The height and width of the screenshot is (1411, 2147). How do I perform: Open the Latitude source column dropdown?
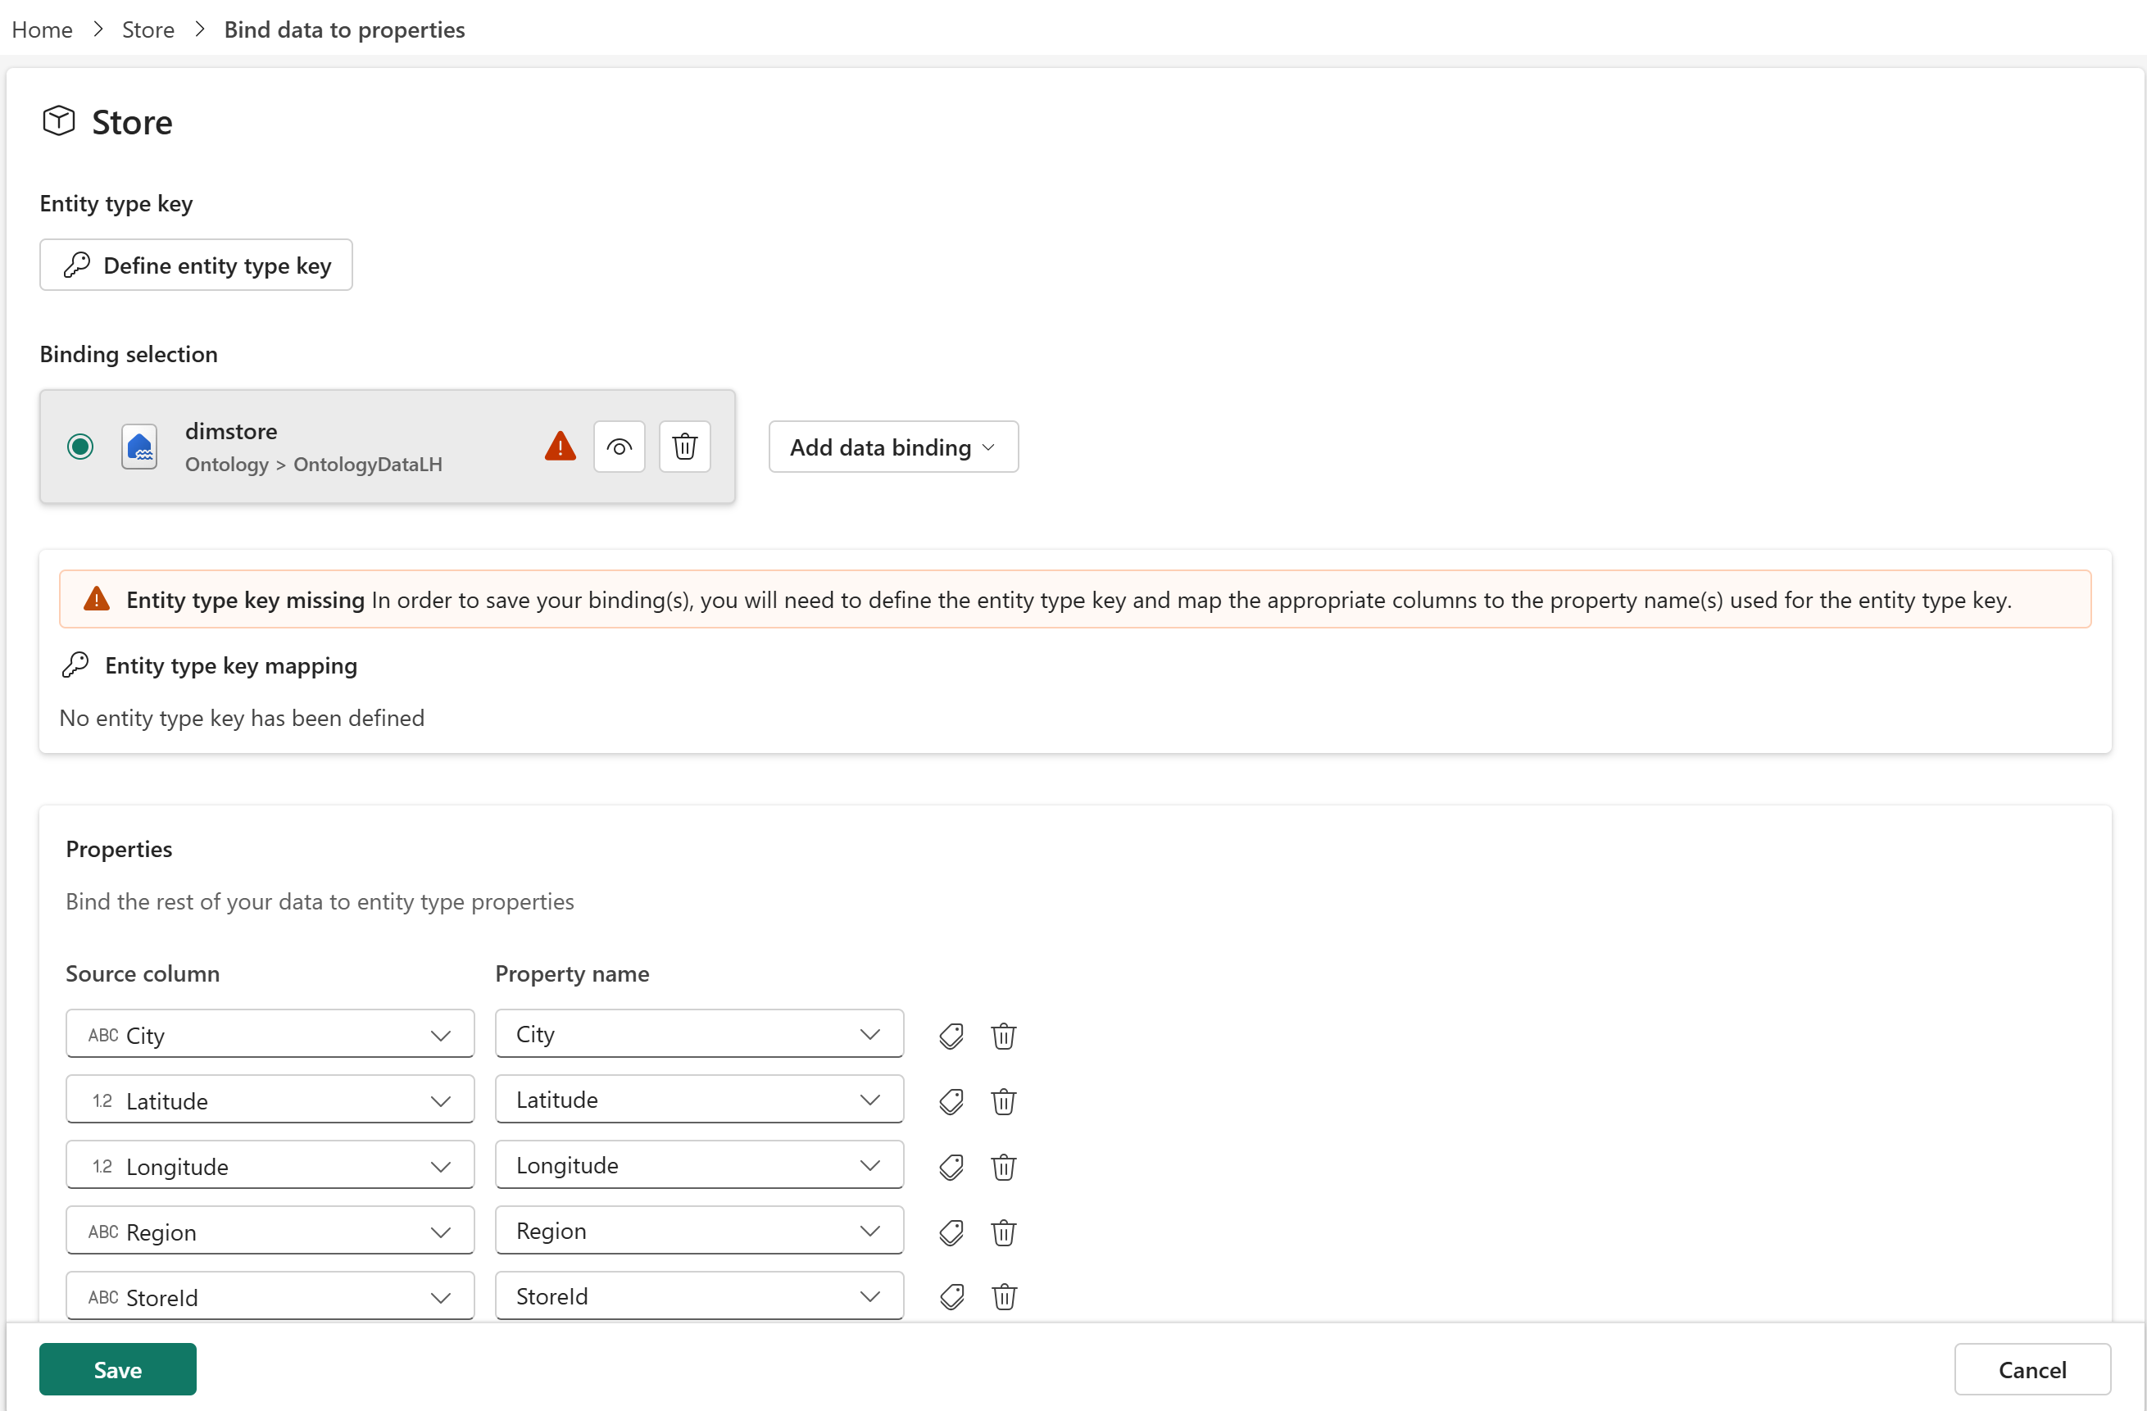click(x=270, y=1100)
